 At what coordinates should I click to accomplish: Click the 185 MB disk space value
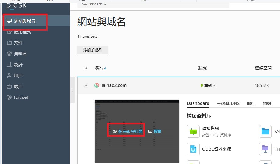[x=262, y=85]
